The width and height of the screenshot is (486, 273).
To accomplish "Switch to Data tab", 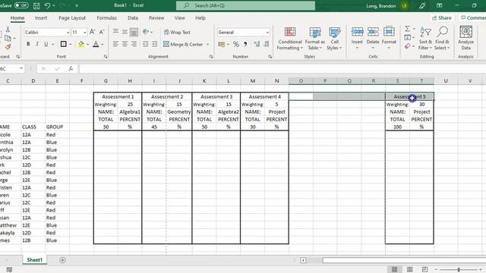I will [133, 18].
